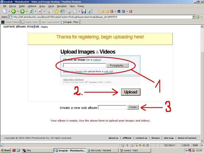Click the orange gear status bar icon

click(144, 145)
